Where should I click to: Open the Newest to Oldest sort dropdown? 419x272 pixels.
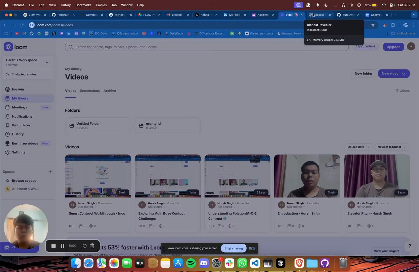pos(392,147)
